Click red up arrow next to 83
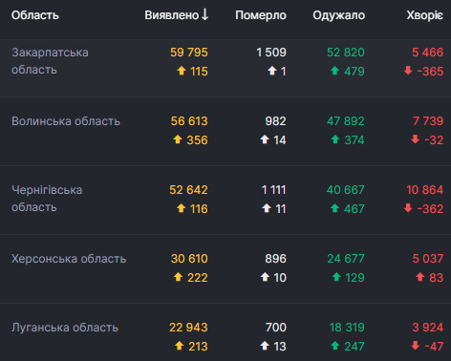Image resolution: width=451 pixels, height=361 pixels. (420, 277)
